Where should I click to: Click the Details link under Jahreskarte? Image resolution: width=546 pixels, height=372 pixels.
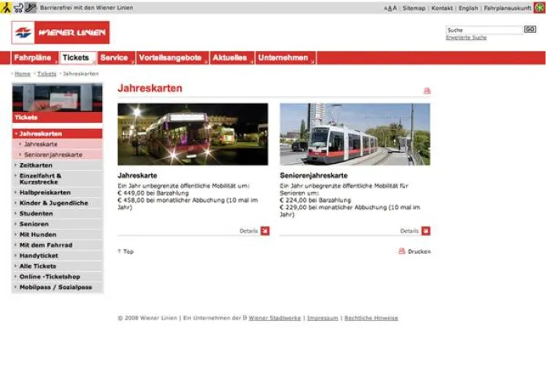tap(248, 231)
